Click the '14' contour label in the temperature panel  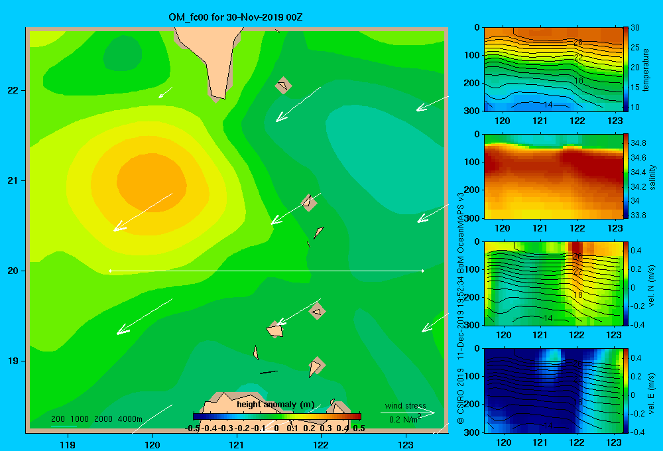pos(548,105)
